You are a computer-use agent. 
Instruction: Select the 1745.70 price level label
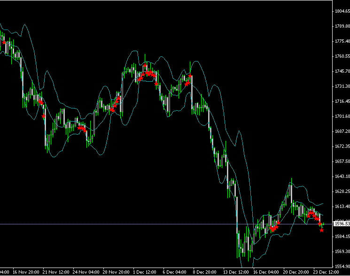[342, 71]
